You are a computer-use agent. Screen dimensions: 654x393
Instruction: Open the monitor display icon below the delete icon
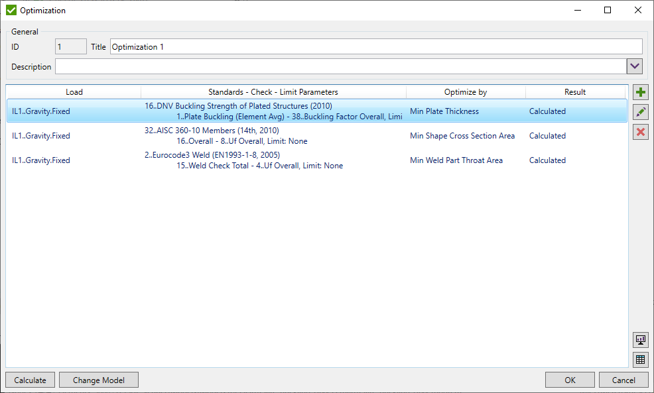pyautogui.click(x=640, y=339)
